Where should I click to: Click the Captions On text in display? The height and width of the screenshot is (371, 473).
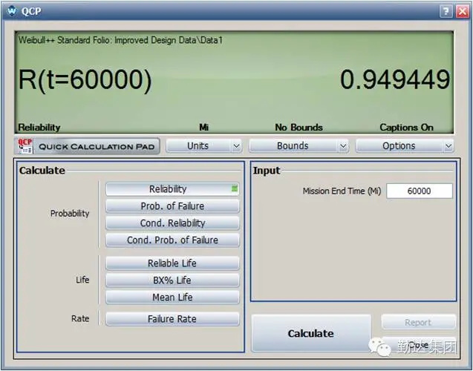[x=406, y=128]
